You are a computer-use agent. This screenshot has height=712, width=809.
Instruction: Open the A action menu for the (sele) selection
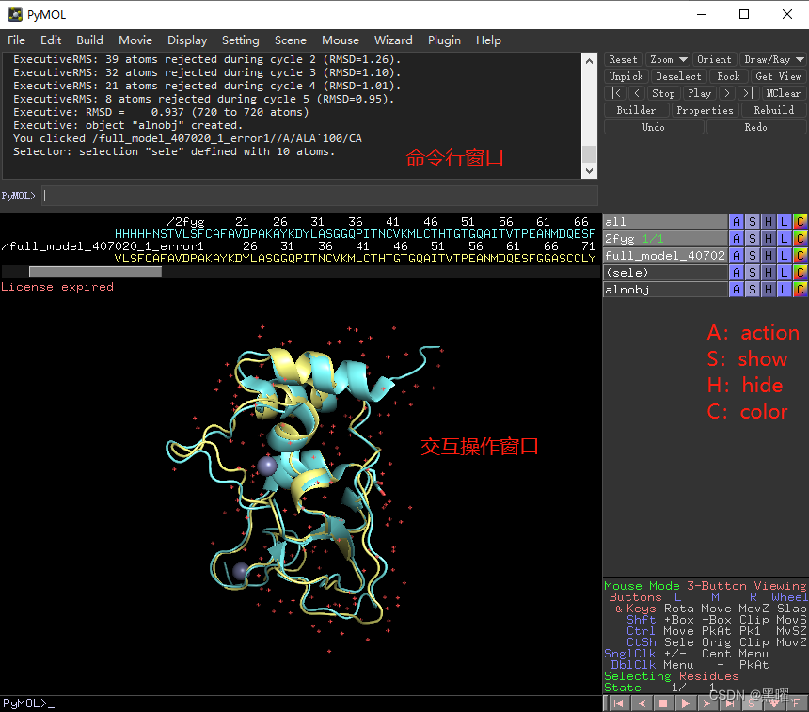coord(737,273)
